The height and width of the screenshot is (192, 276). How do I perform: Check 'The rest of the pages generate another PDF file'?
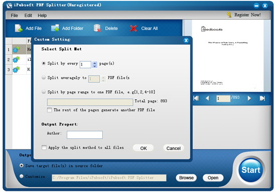pyautogui.click(x=50, y=110)
